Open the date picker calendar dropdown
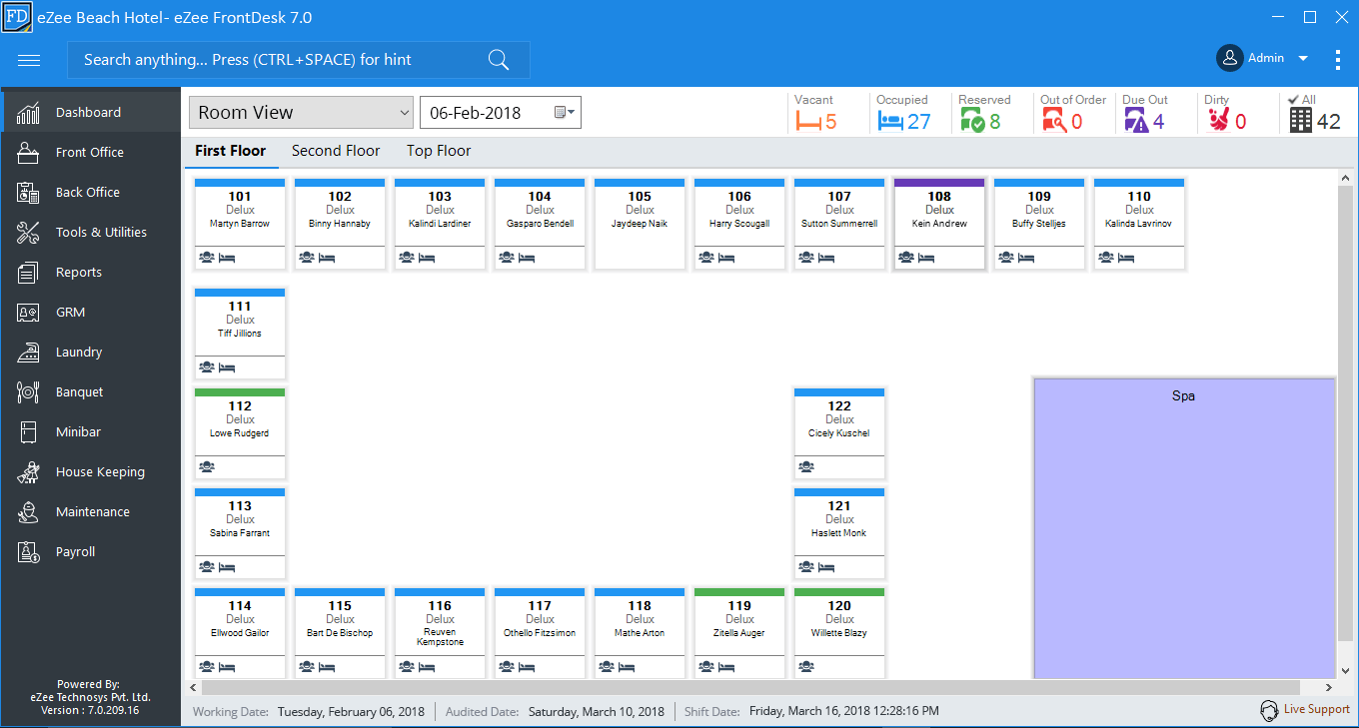 click(566, 113)
